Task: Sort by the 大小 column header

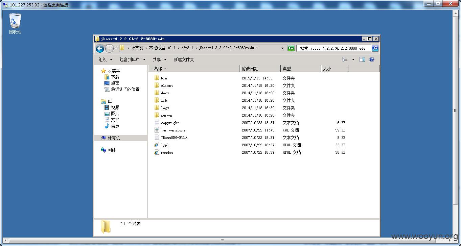Action: [335, 69]
